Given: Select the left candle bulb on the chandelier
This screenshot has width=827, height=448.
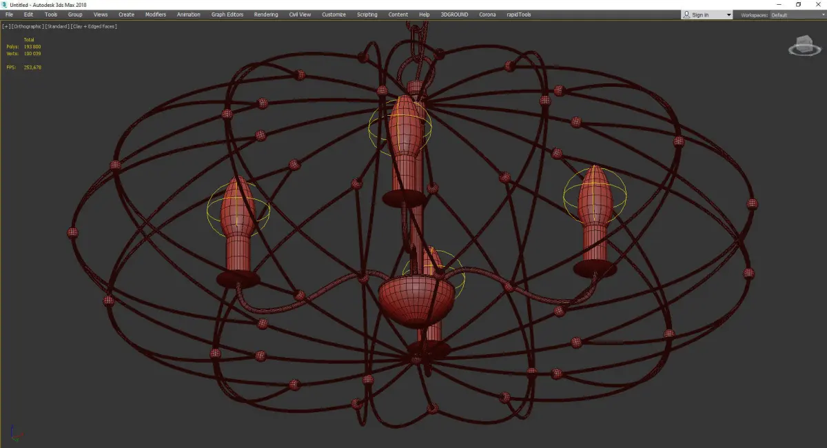Looking at the screenshot, I should [238, 206].
